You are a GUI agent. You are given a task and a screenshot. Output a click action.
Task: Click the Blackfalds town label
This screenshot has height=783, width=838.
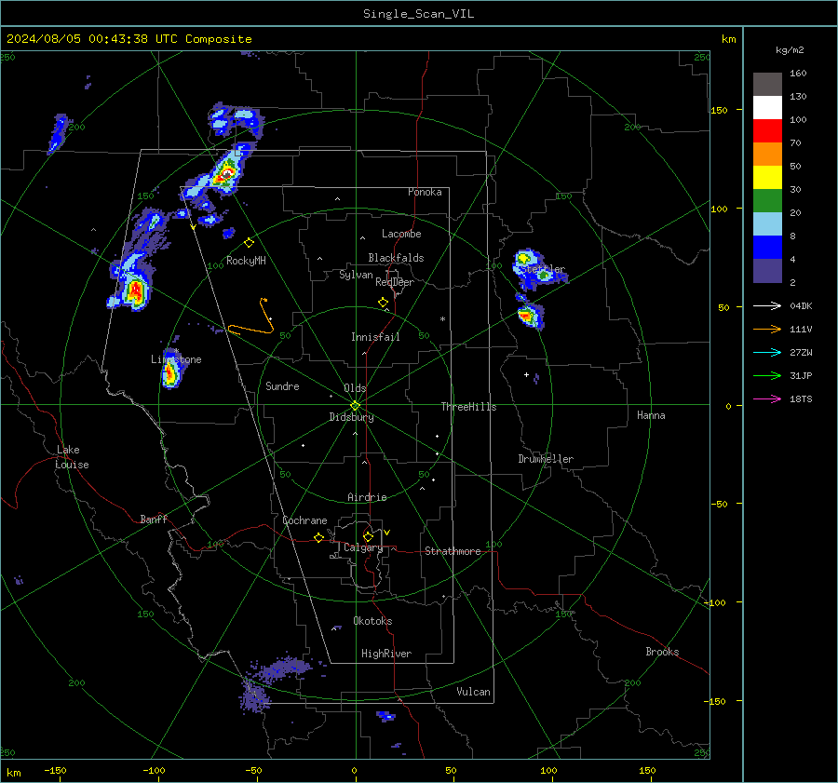click(396, 258)
